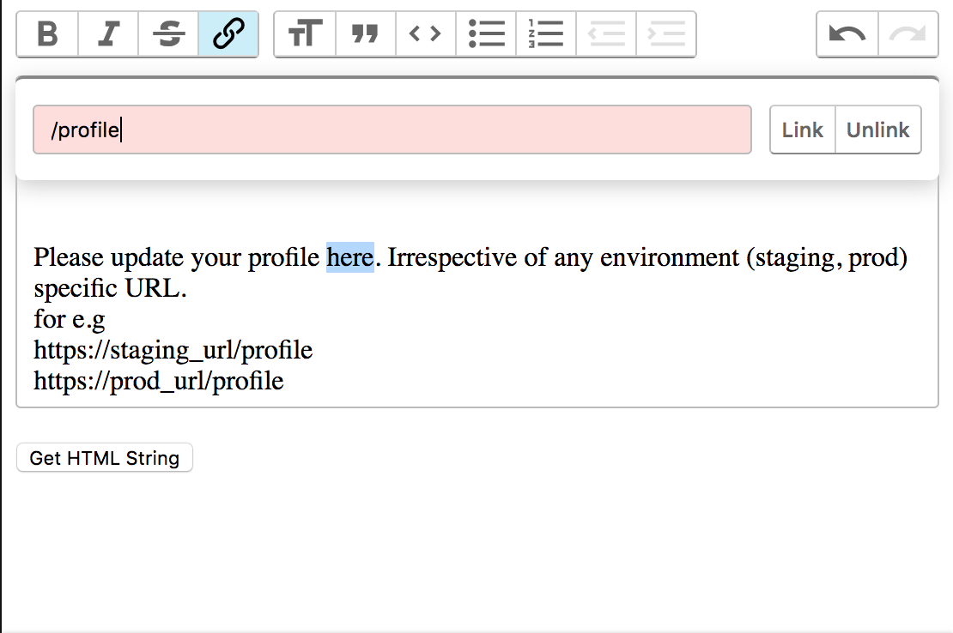Viewport: 953px width, 633px height.
Task: Apply strikethrough formatting
Action: (x=168, y=34)
